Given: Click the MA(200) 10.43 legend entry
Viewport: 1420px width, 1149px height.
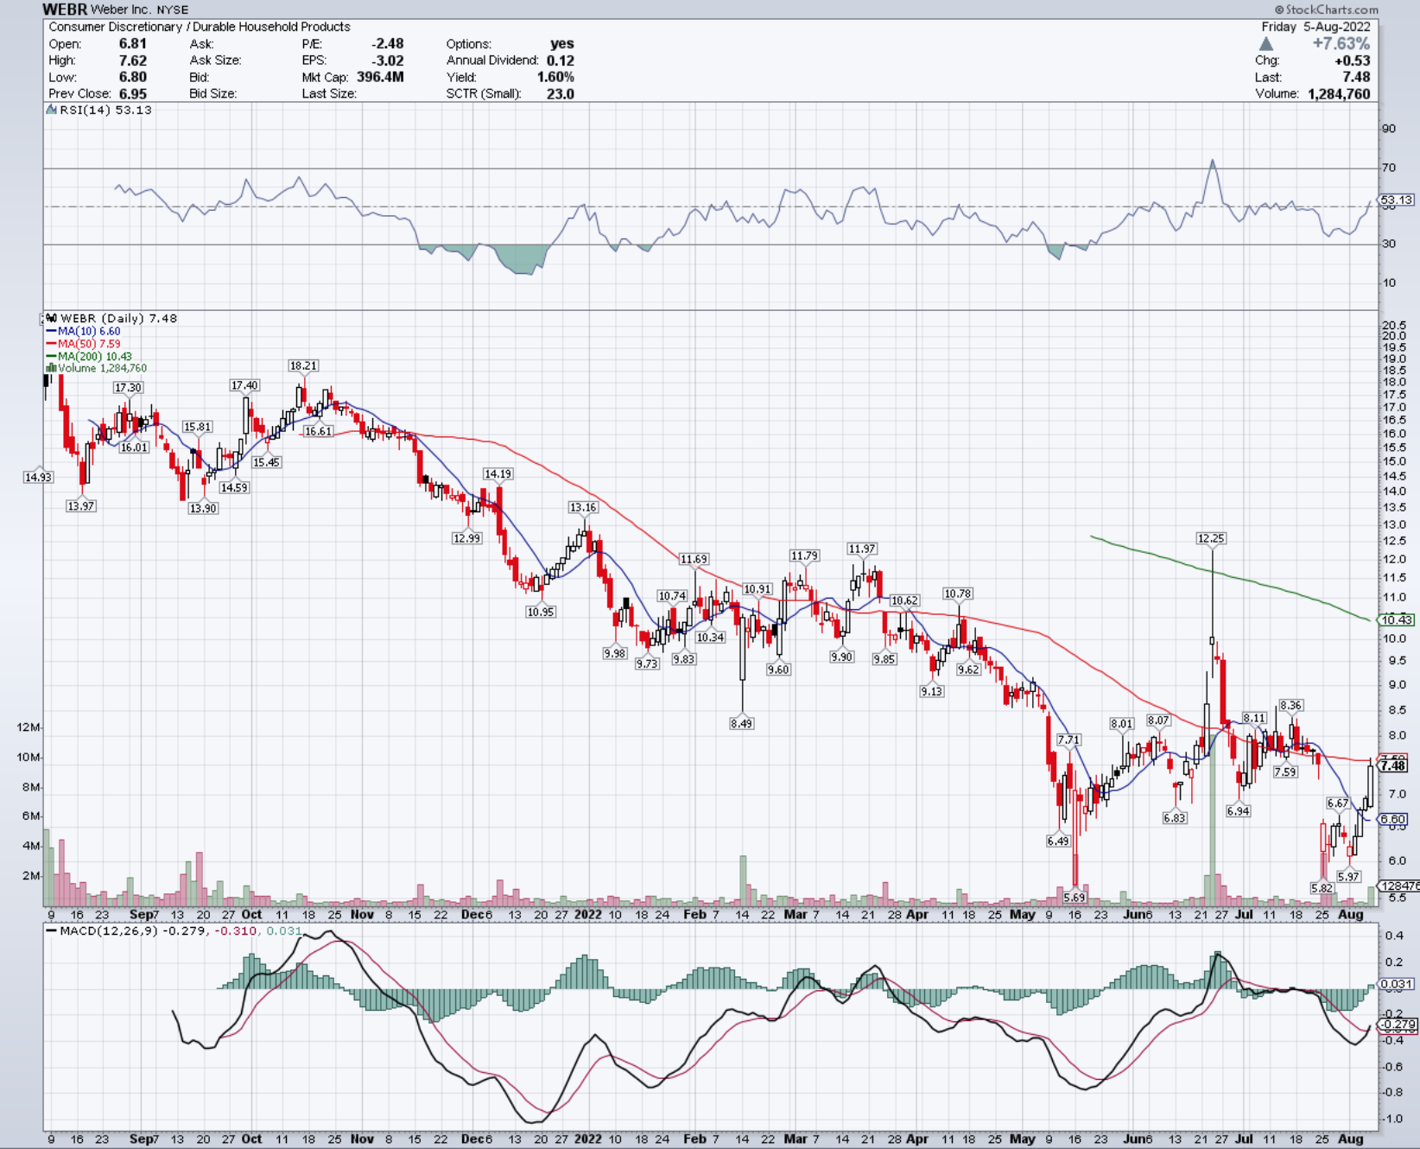Looking at the screenshot, I should [95, 356].
